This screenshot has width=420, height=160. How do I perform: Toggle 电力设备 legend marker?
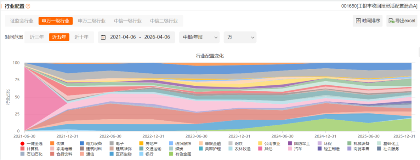coord(82,144)
